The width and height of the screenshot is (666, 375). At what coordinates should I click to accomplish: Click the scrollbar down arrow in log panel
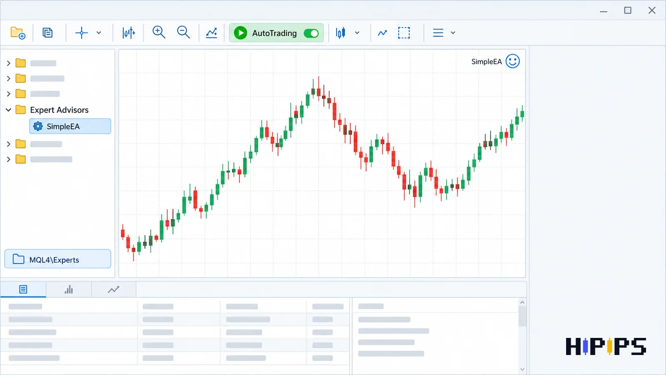click(522, 370)
